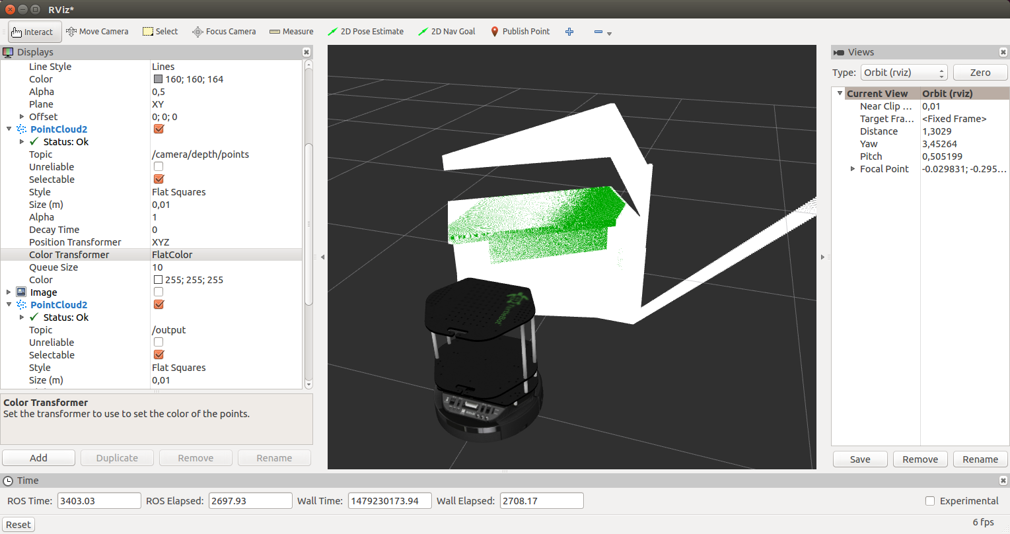The height and width of the screenshot is (534, 1010).
Task: Open the point Color swatch 255; 255; 255
Action: [x=158, y=280]
